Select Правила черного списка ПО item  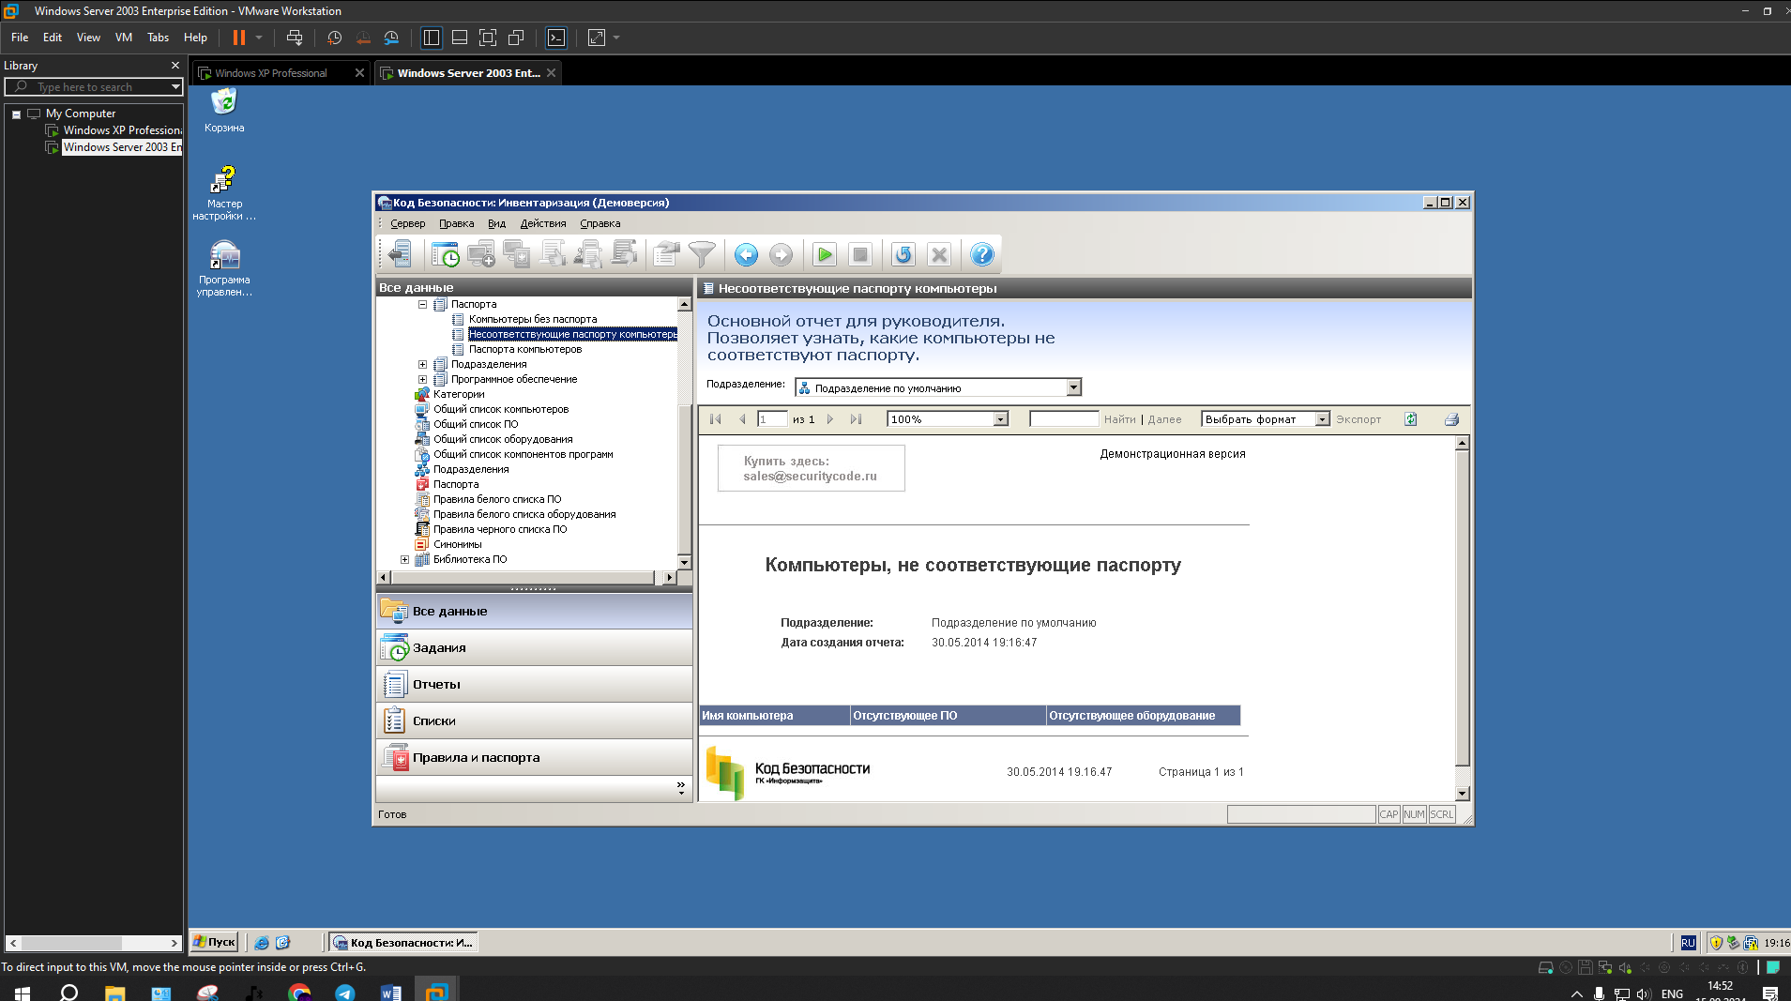pyautogui.click(x=500, y=529)
